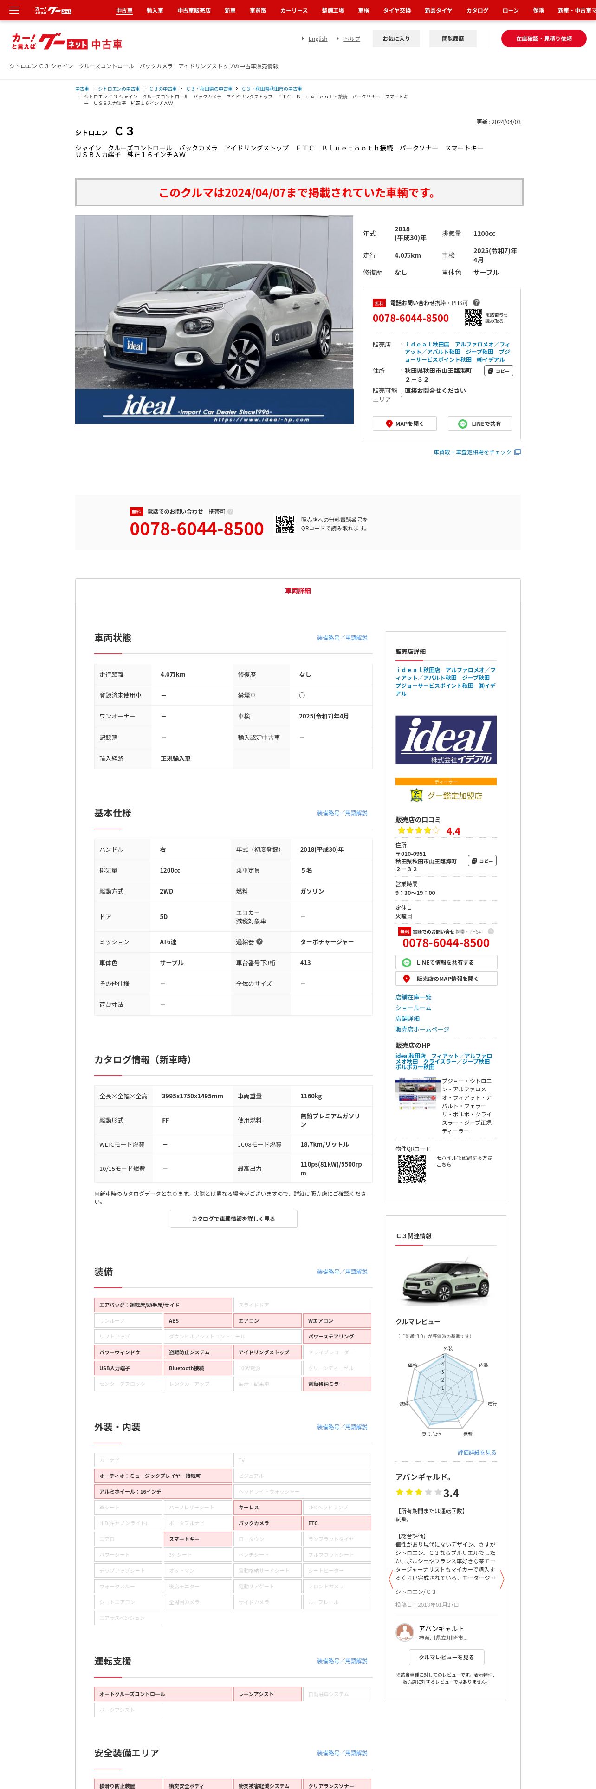The width and height of the screenshot is (596, 1789).
Task: Open 中古車 tab in top navigation
Action: tap(124, 10)
